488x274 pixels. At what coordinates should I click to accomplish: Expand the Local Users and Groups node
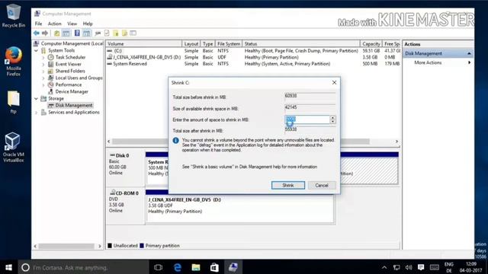click(x=43, y=78)
